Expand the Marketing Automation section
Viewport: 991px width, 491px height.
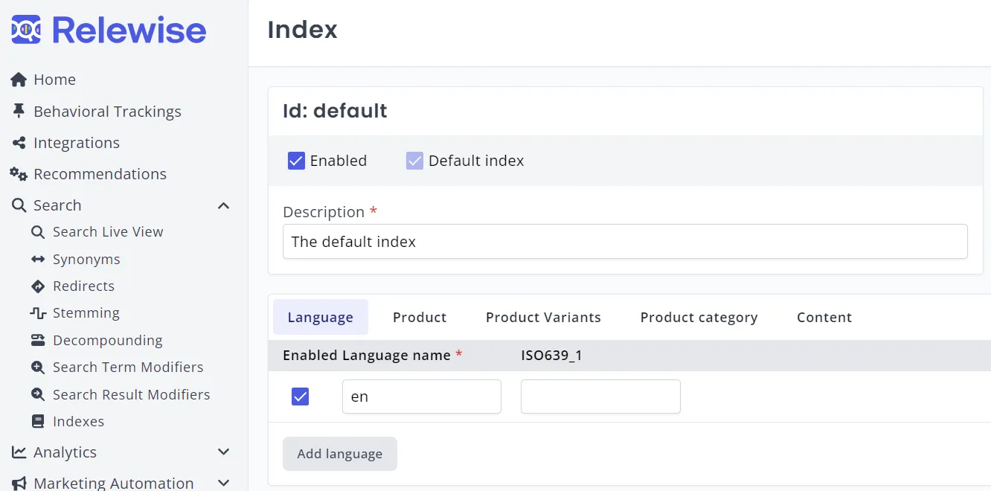pos(223,483)
